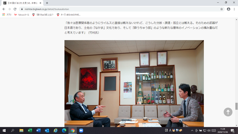
Task: Open the オープン飲み会の作成 bookmark
Action: (68, 15)
